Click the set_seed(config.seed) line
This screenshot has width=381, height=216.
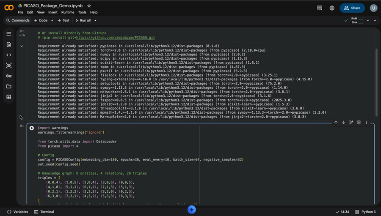pos(59,164)
